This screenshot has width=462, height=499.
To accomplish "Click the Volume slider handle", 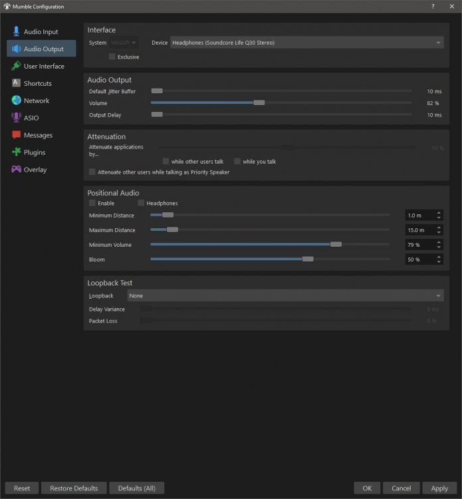I will click(259, 103).
